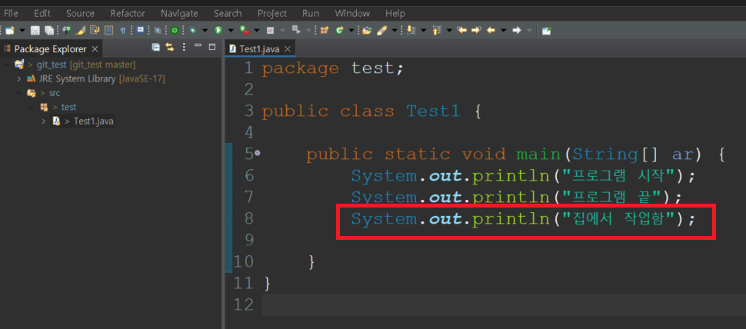This screenshot has width=746, height=329.
Task: Click the green Run button
Action: click(218, 31)
